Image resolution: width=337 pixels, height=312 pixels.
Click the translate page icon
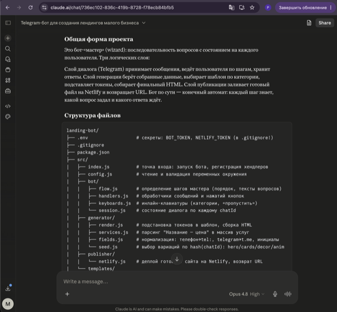(232, 7)
